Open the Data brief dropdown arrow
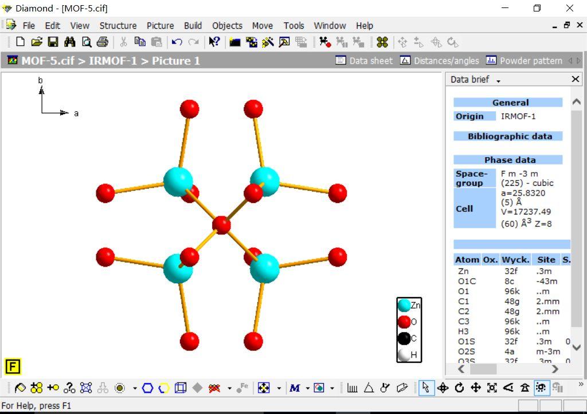The width and height of the screenshot is (587, 414). 499,80
